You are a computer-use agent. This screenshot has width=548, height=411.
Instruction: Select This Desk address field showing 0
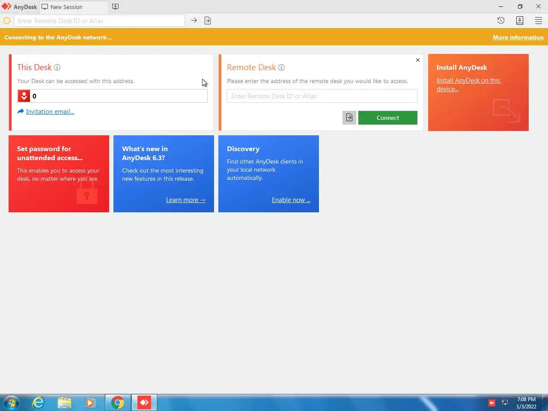pyautogui.click(x=112, y=96)
